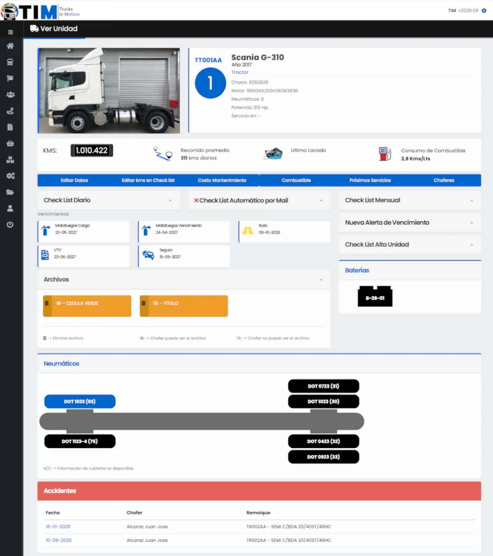Select tire DOT 0923 (33)

(x=324, y=457)
